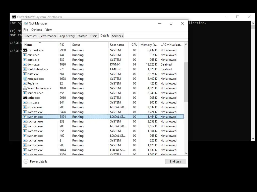Click the Fewer details label
Image resolution: width=257 pixels, height=192 pixels.
coord(39,161)
